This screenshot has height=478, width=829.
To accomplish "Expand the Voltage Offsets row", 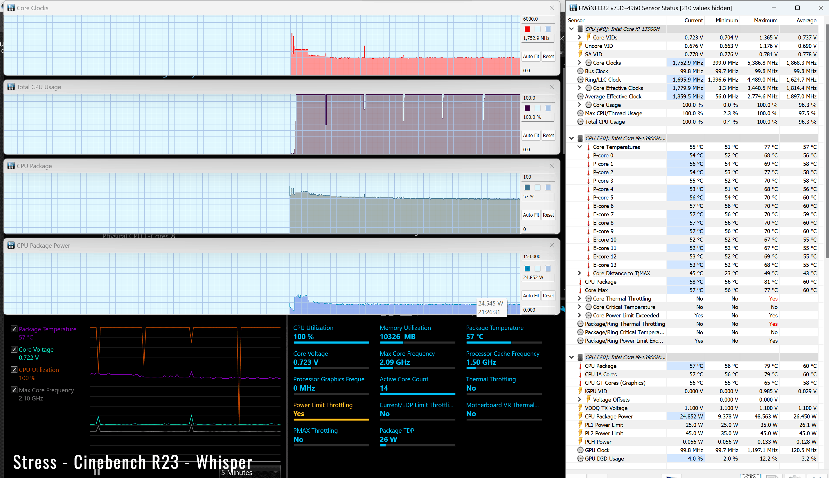I will (x=580, y=400).
